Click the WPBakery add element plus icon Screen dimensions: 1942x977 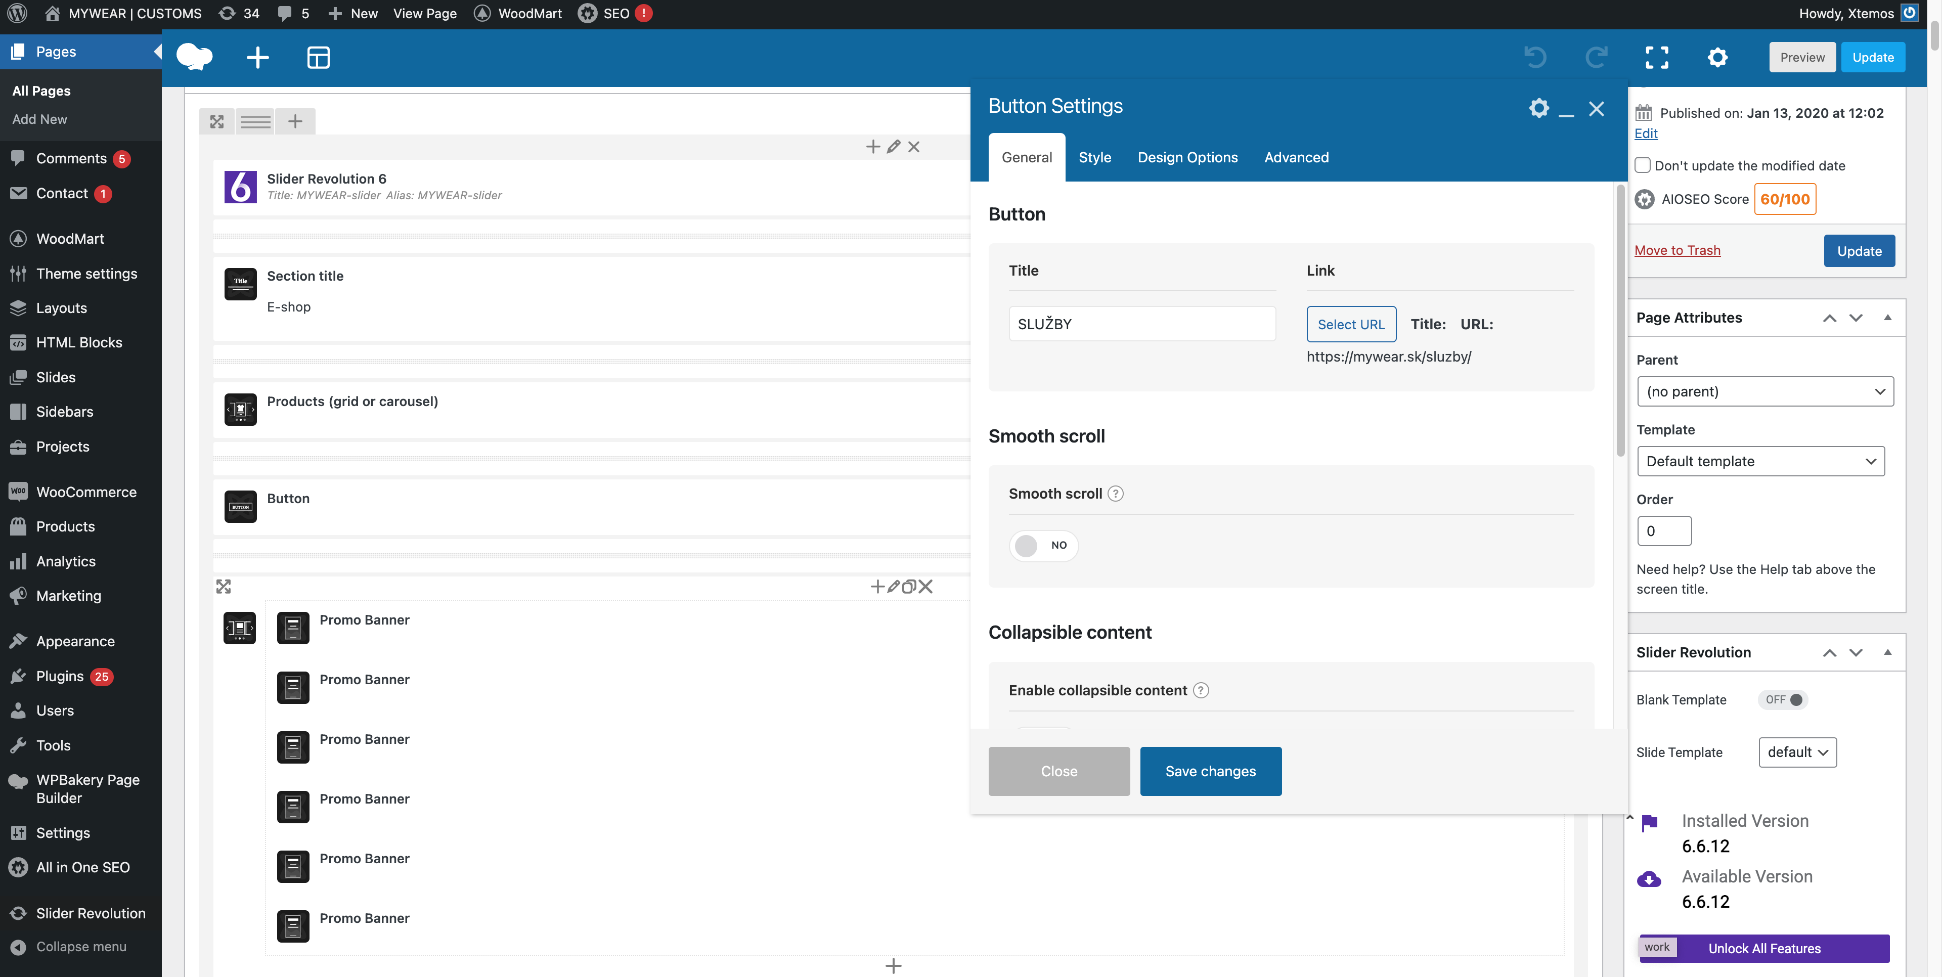tap(257, 57)
